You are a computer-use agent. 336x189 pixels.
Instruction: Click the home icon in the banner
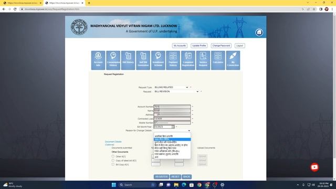(259, 33)
